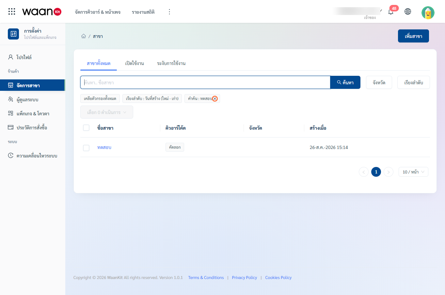Image resolution: width=445 pixels, height=295 pixels.
Task: Remove the คำค้น : ทดสอบ filter tag
Action: (x=215, y=99)
